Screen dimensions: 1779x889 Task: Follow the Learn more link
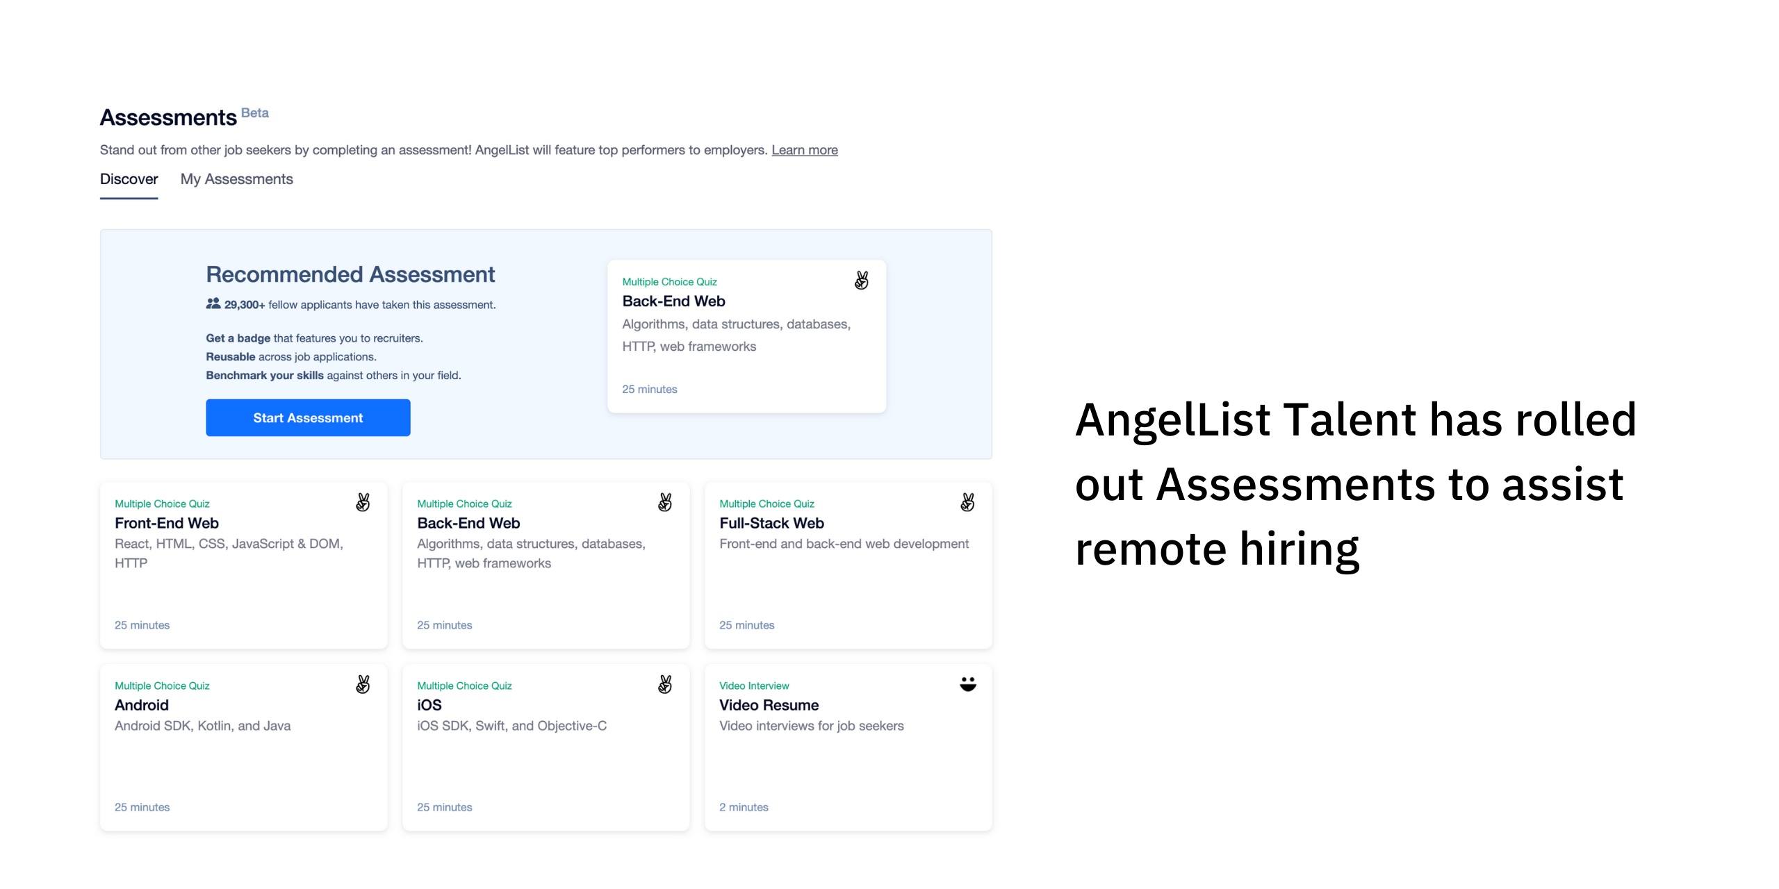(805, 150)
